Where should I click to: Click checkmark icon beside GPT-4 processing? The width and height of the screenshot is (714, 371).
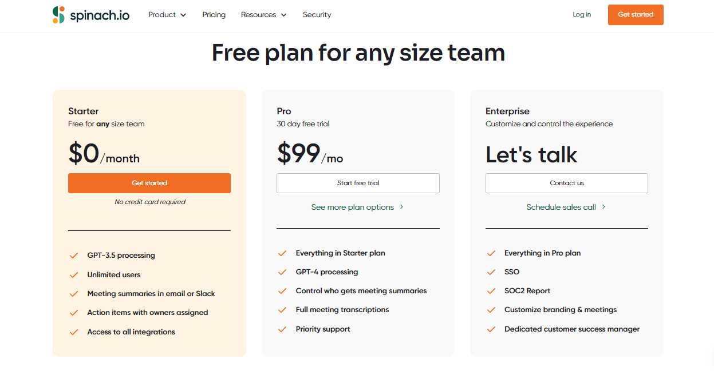282,272
